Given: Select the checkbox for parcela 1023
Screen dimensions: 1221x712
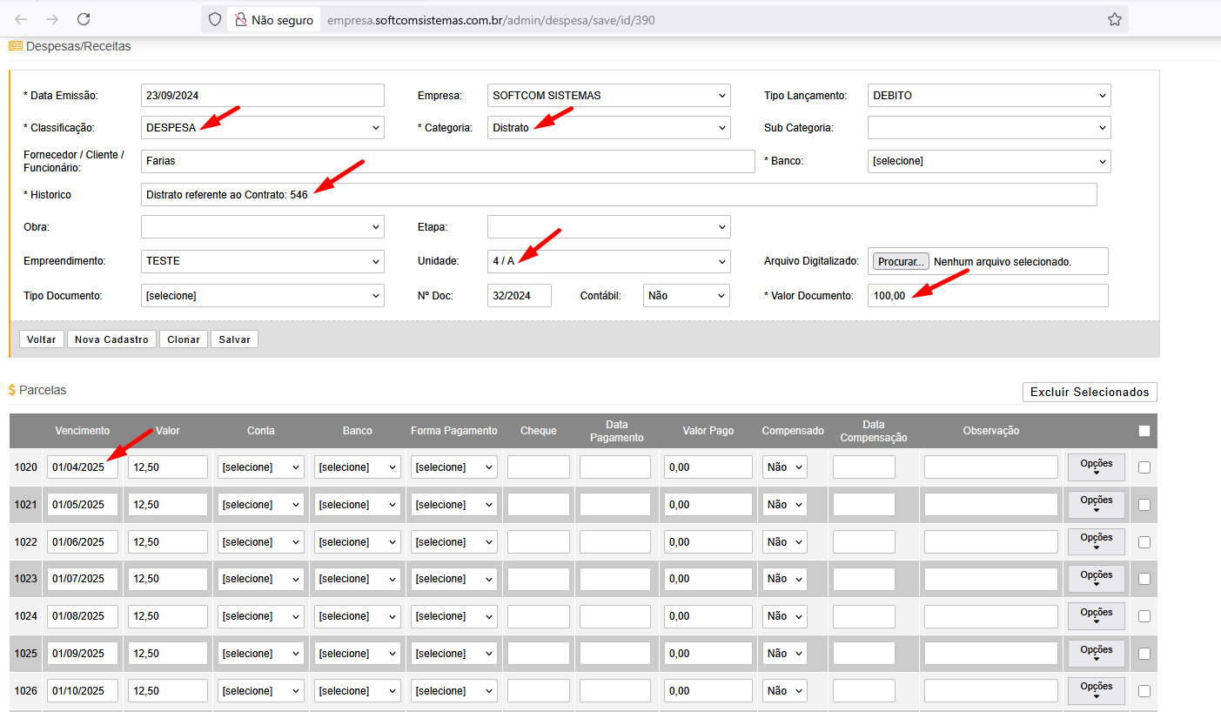Looking at the screenshot, I should point(1144,579).
